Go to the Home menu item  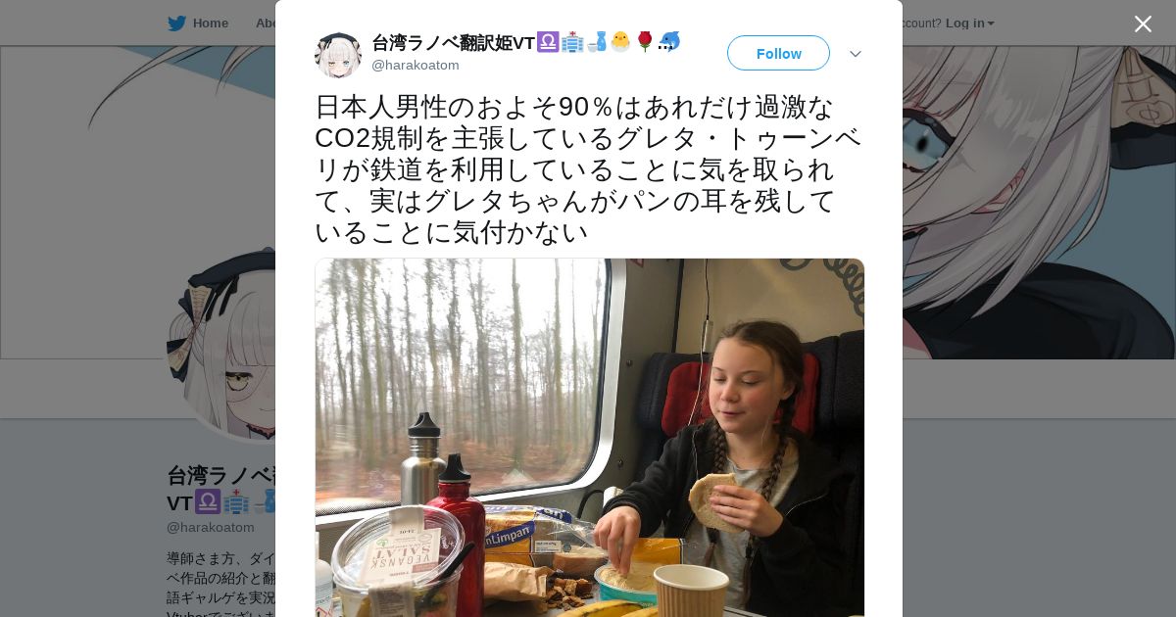click(198, 24)
